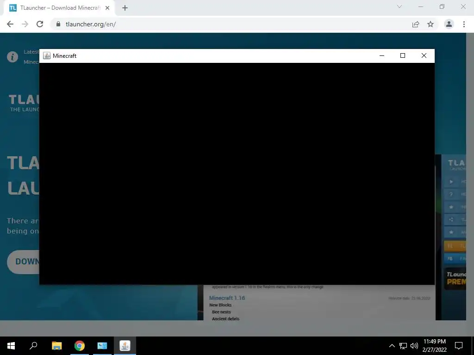Show hidden system tray icons
The image size is (474, 355).
392,346
